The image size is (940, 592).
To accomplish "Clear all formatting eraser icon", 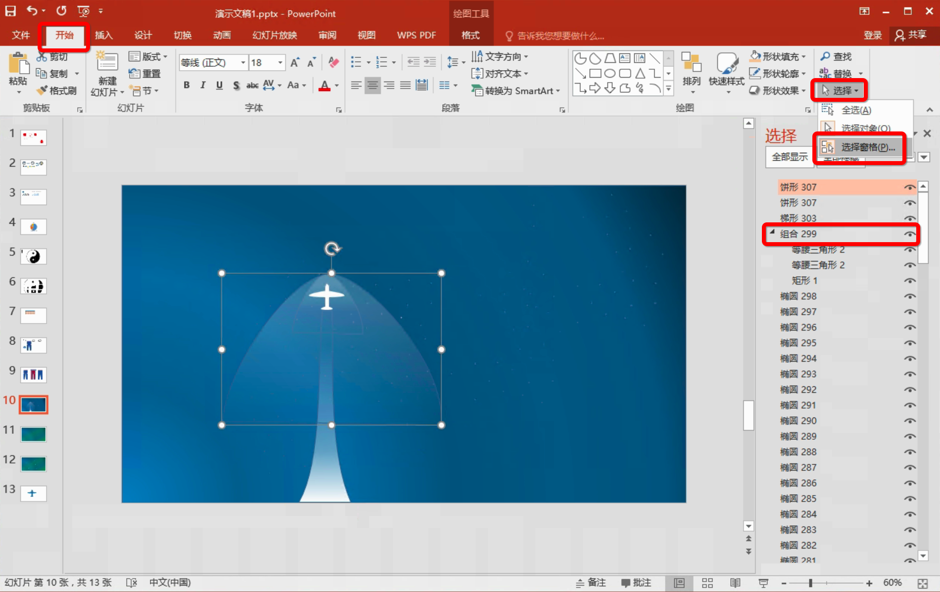I will pyautogui.click(x=333, y=63).
